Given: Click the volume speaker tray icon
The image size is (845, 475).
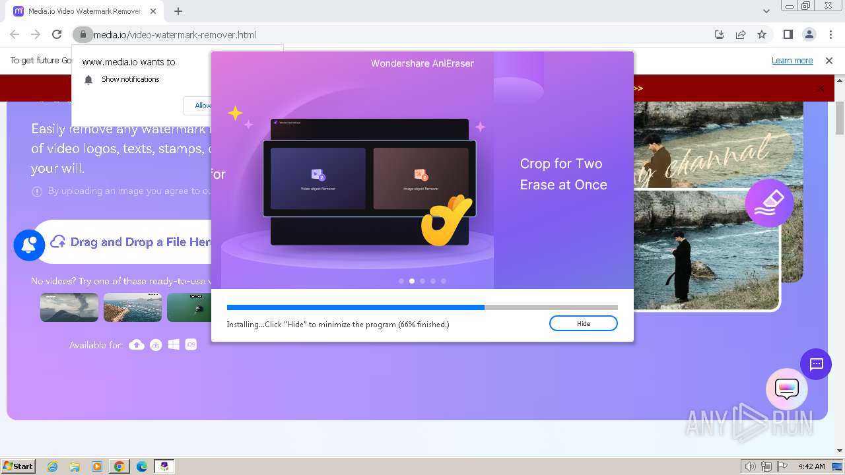Looking at the screenshot, I should click(751, 466).
